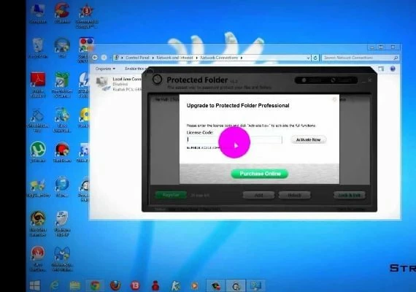Focus the Search Network Connections box
This screenshot has height=292, width=416.
click(360, 58)
